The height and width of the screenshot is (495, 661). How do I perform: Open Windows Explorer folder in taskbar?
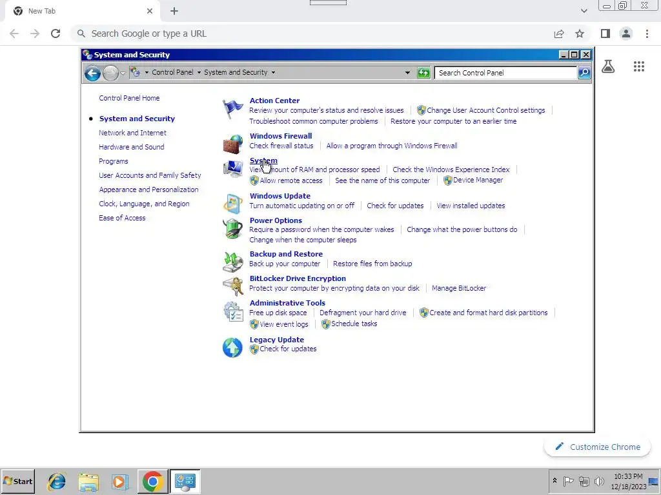(88, 481)
